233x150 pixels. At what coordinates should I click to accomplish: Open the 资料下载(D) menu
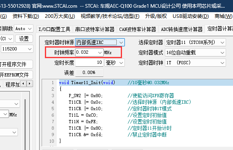[26, 16]
